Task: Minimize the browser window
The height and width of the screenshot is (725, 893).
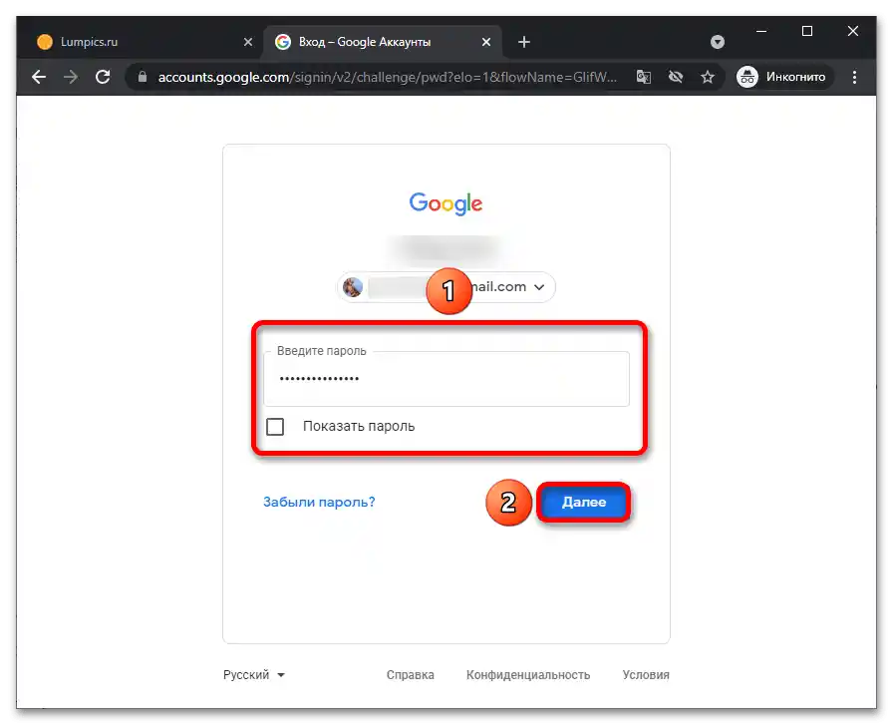Action: pyautogui.click(x=761, y=31)
